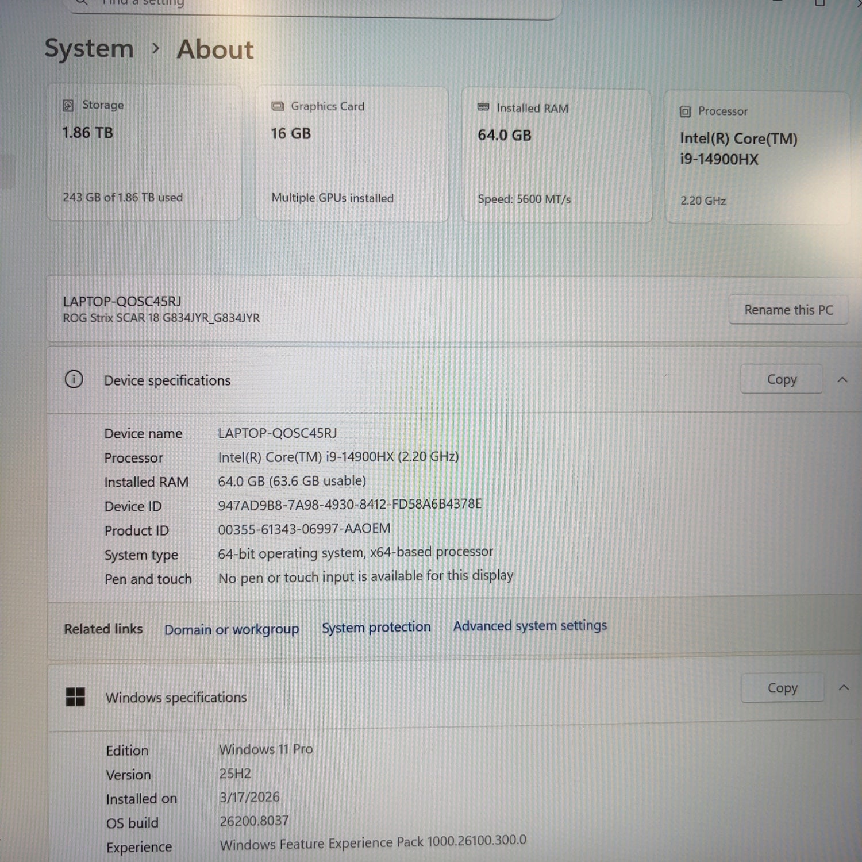Open the Domain or workgroup link
The width and height of the screenshot is (862, 862).
pos(232,629)
